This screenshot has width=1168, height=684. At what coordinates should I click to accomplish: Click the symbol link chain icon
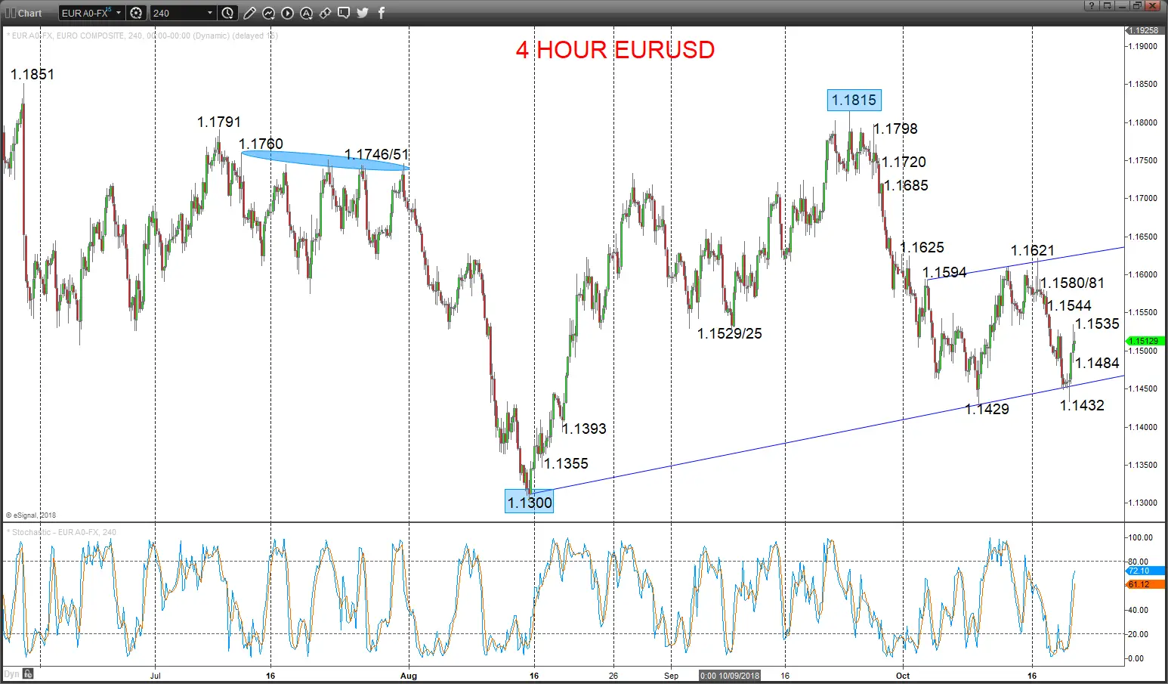point(325,13)
